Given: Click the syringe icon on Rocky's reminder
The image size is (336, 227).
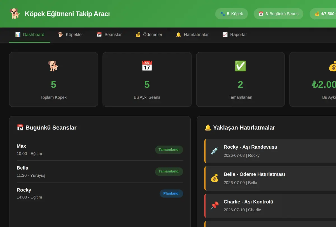Looking at the screenshot, I should [x=214, y=151].
